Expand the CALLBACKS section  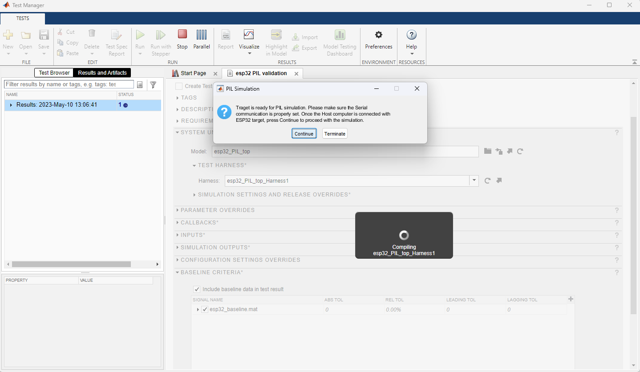click(177, 223)
